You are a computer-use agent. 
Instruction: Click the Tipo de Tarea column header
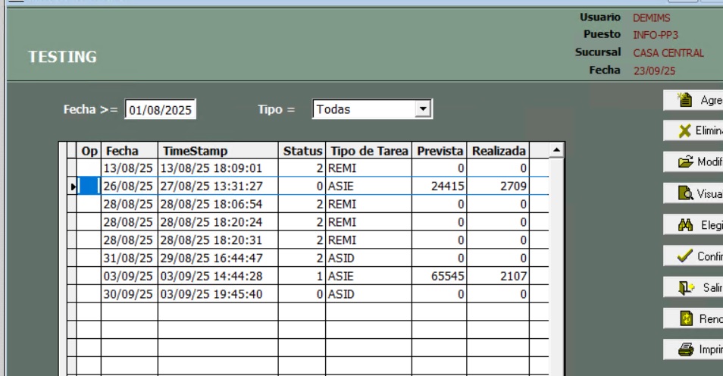point(368,152)
